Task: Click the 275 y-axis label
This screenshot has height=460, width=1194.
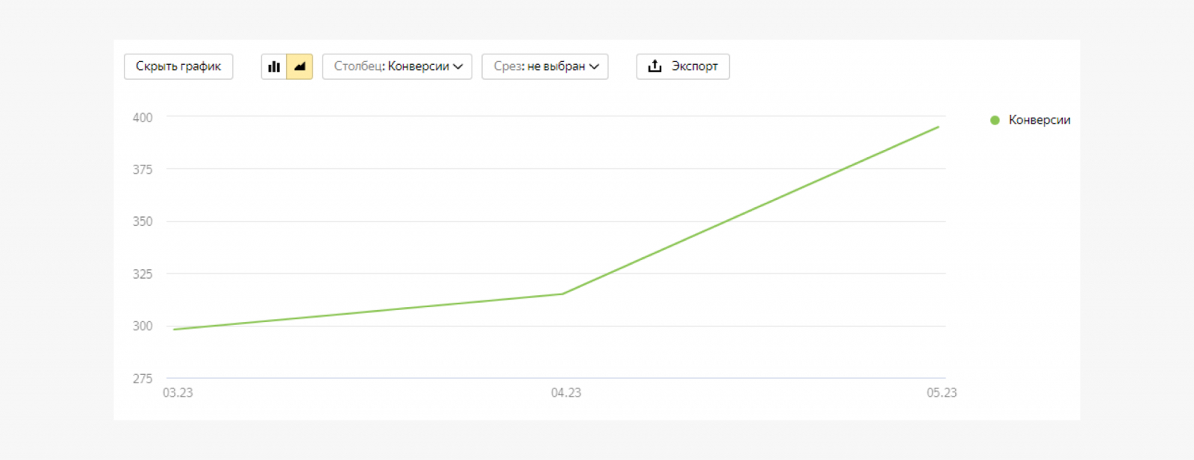Action: (143, 379)
